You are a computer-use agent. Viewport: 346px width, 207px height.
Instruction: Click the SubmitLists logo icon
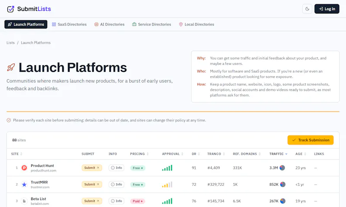(10, 9)
